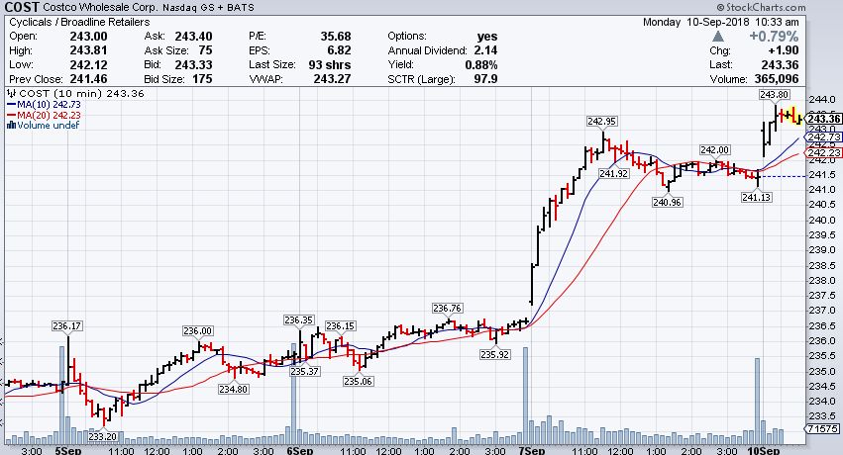Click the COST ticker symbol heading
This screenshot has height=455, width=843.
click(x=22, y=7)
